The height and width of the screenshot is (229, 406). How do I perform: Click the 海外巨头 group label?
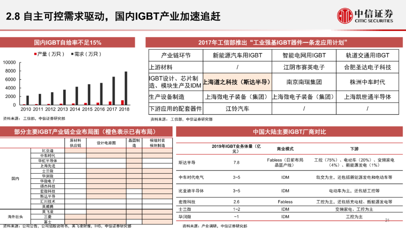(15, 217)
